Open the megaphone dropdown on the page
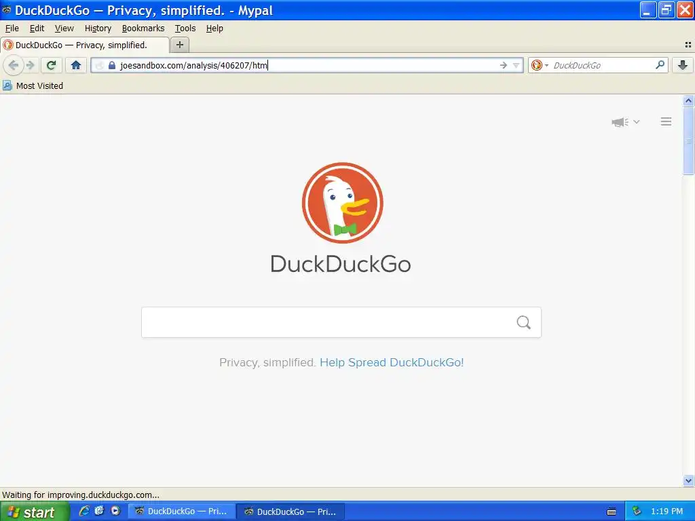Image resolution: width=695 pixels, height=521 pixels. (x=625, y=122)
